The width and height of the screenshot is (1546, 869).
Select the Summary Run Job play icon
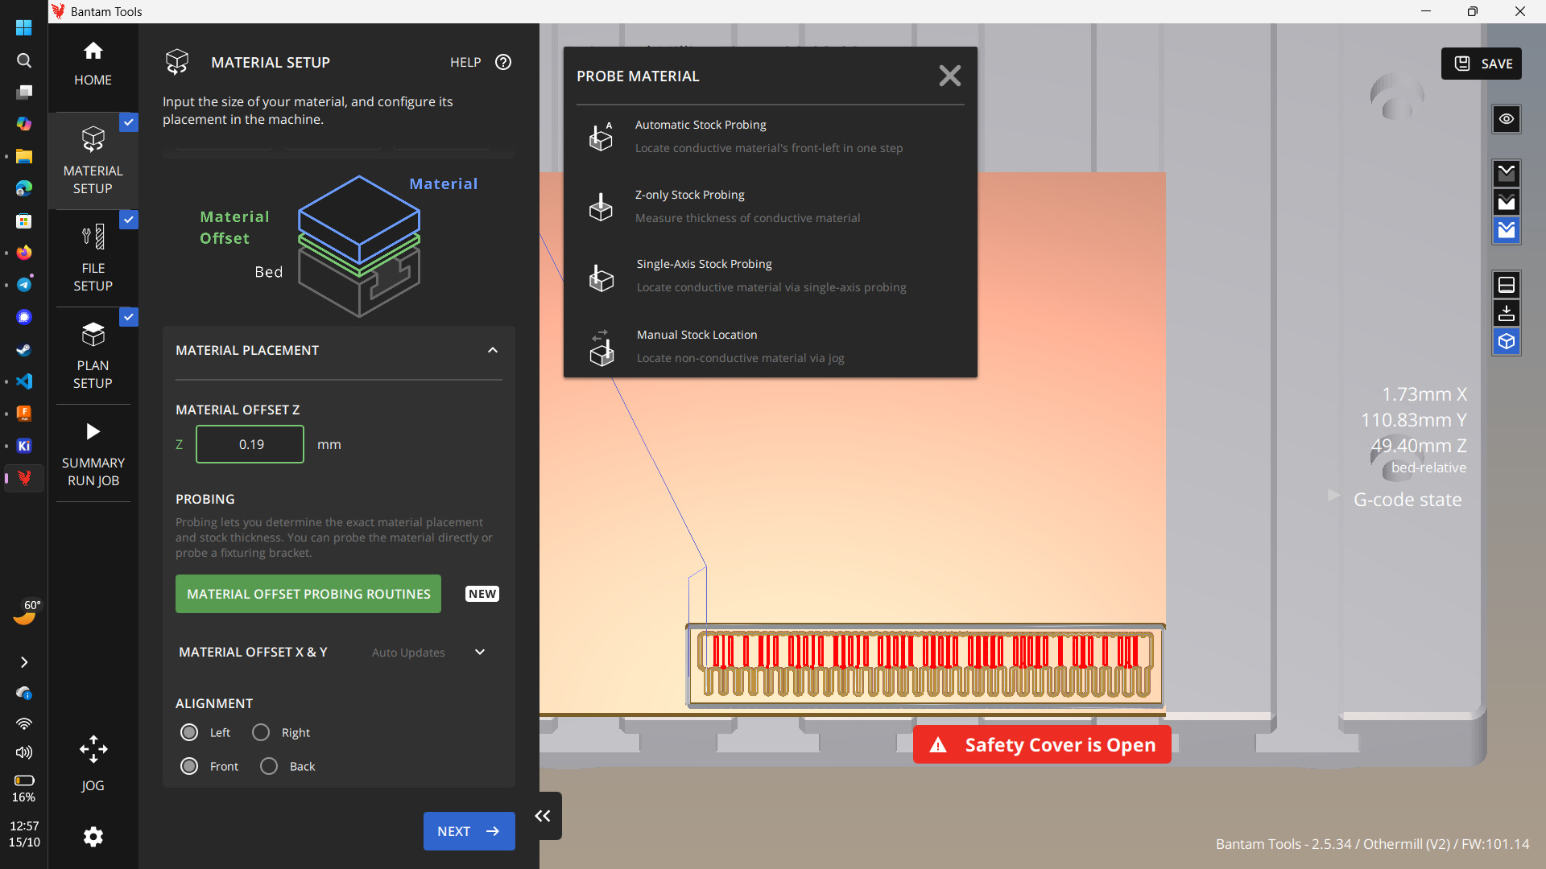coord(93,431)
